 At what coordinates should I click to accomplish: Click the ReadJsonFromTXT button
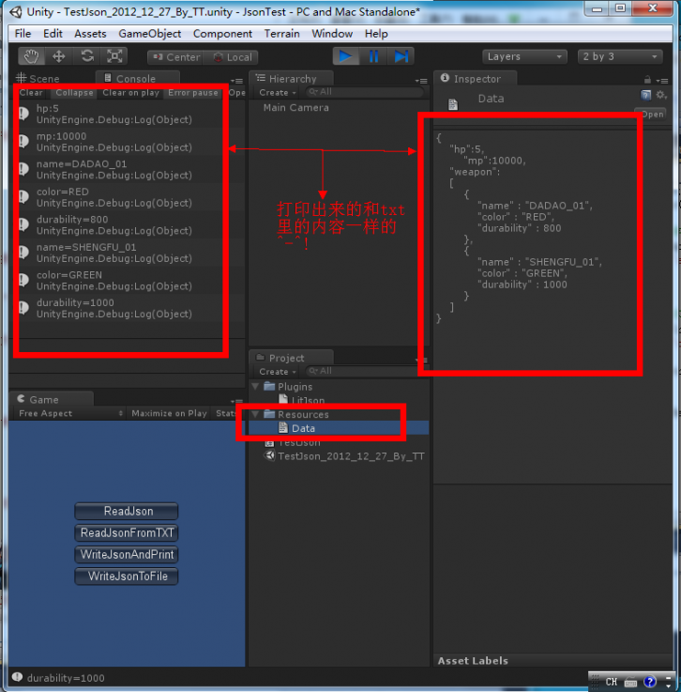pos(127,532)
